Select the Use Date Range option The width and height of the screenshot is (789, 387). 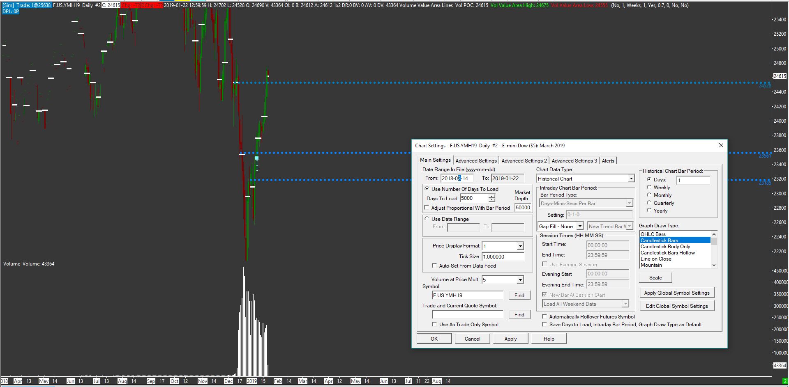pos(427,219)
